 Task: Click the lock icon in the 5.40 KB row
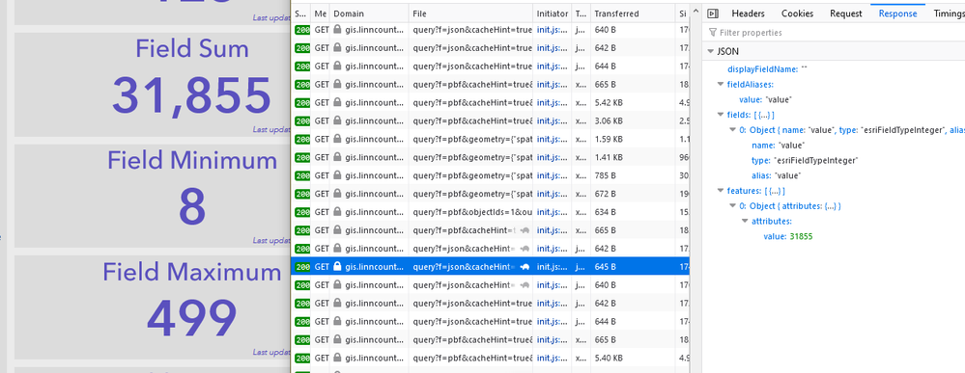tap(337, 358)
